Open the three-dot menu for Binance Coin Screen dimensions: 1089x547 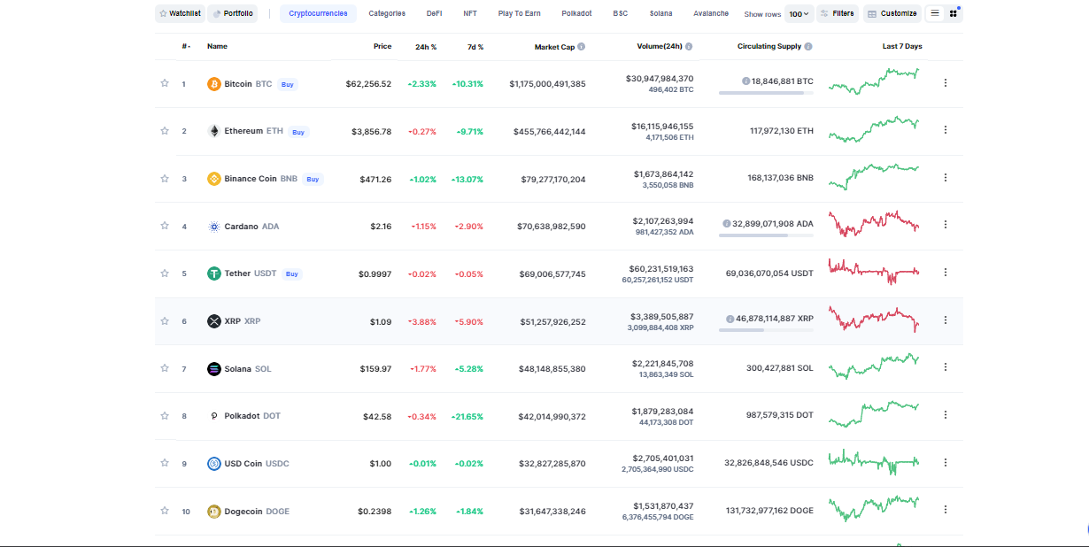[x=946, y=178]
